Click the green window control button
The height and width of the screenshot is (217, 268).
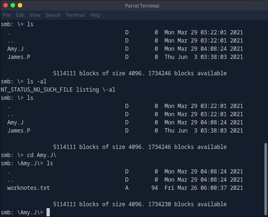[x=13, y=6]
